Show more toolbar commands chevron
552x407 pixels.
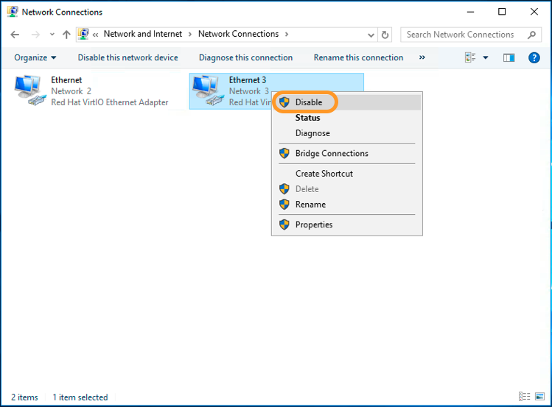click(422, 57)
